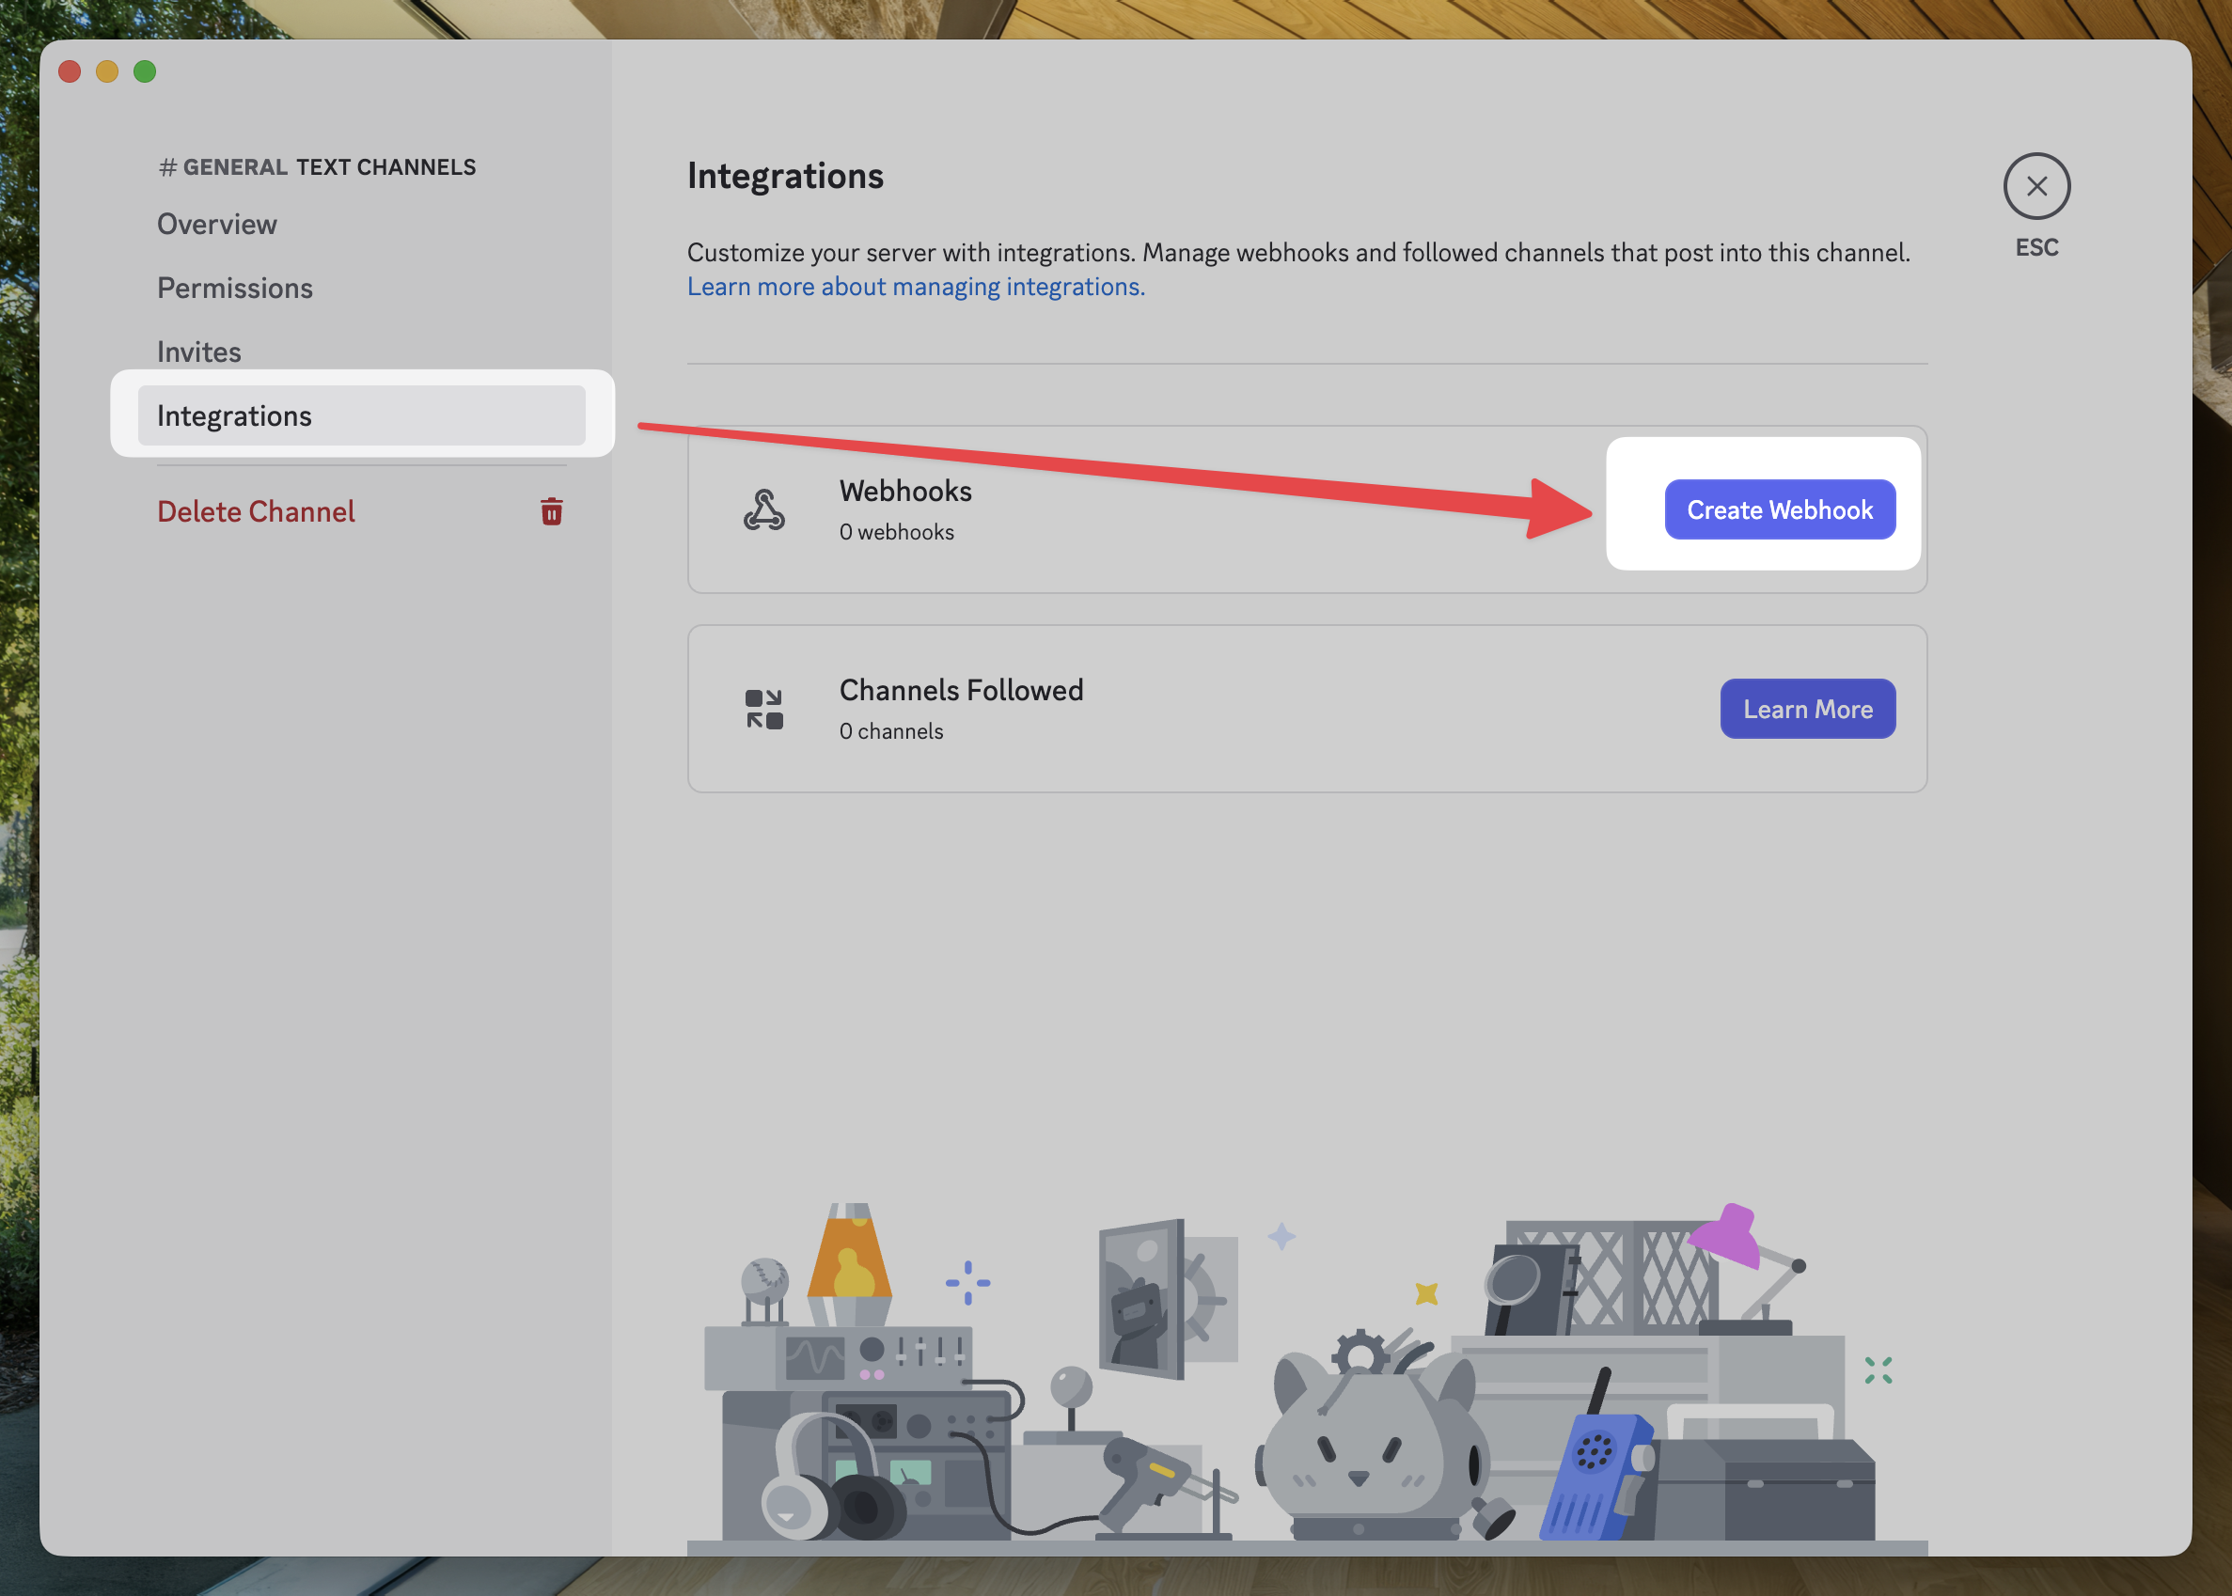Close settings with the ESC circle icon
The height and width of the screenshot is (1596, 2232).
(x=2036, y=187)
